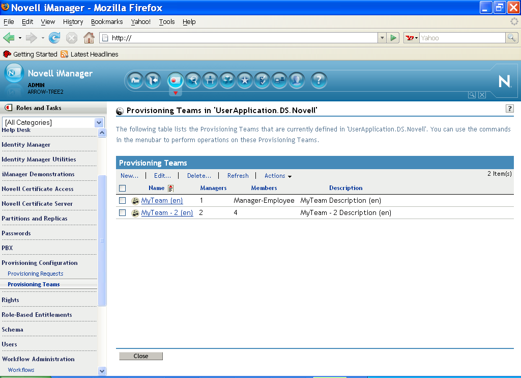Click the Novell N logo

[504, 81]
